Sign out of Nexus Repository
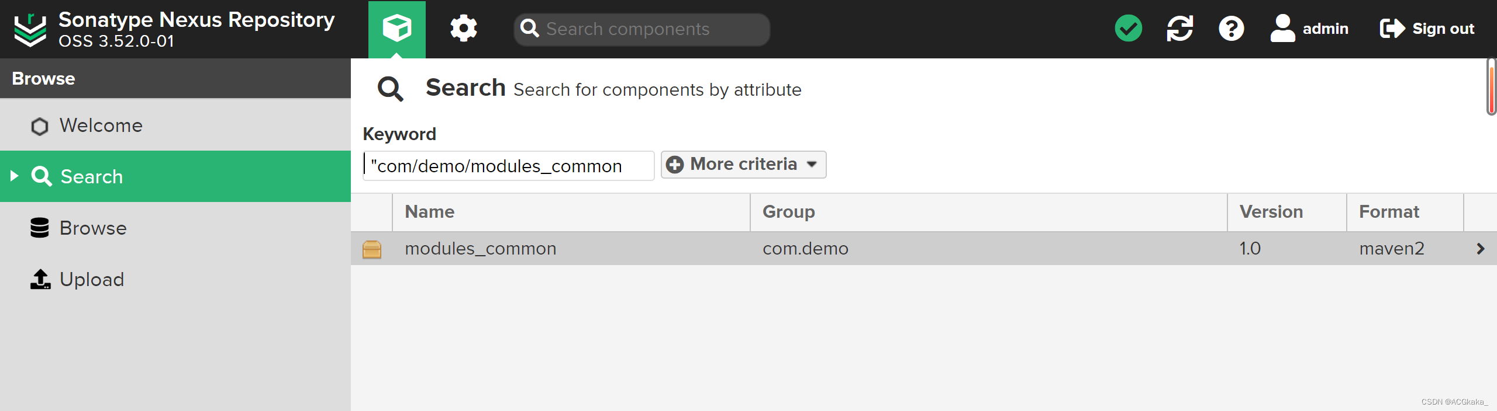This screenshot has width=1497, height=411. 1427,29
